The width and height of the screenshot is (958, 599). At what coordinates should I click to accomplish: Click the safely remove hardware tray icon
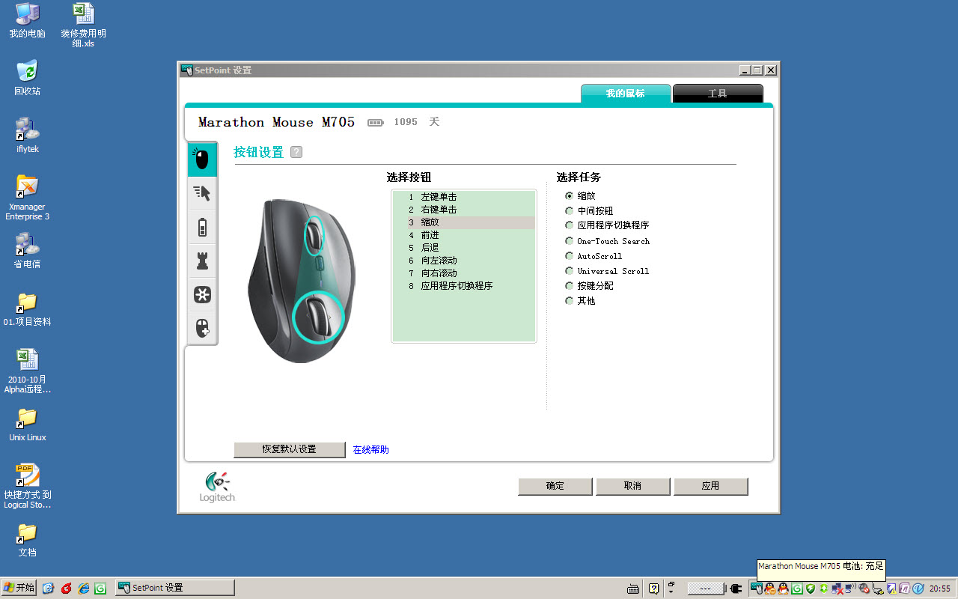[877, 589]
